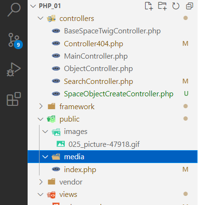Open the Search view in activity bar
The height and width of the screenshot is (205, 198).
pos(14,9)
